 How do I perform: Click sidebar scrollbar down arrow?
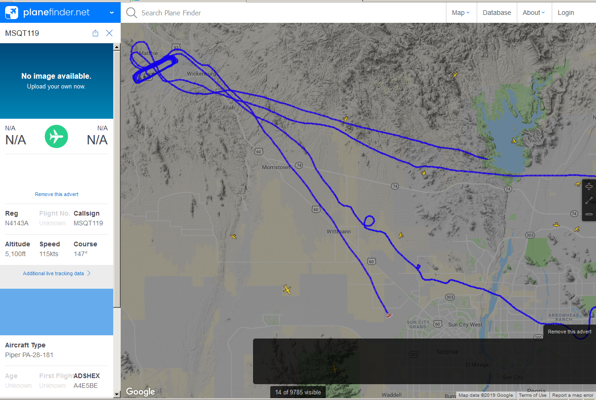pyautogui.click(x=117, y=394)
